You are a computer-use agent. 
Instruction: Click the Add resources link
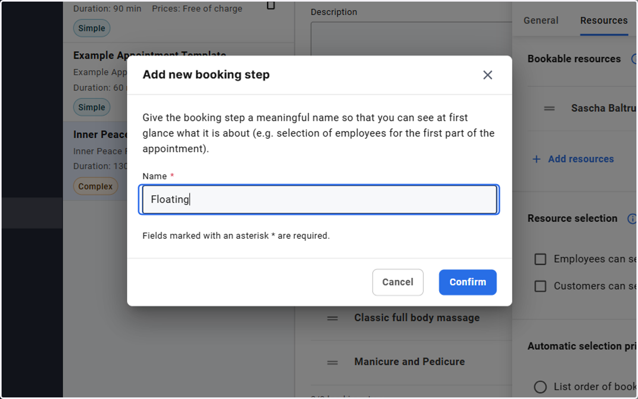tap(581, 159)
